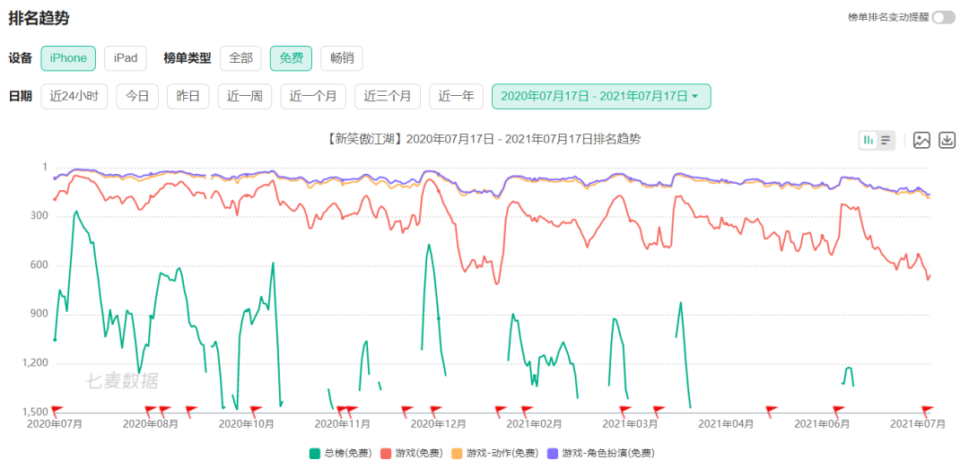Set date range to 今日
Image resolution: width=969 pixels, height=469 pixels.
point(137,96)
